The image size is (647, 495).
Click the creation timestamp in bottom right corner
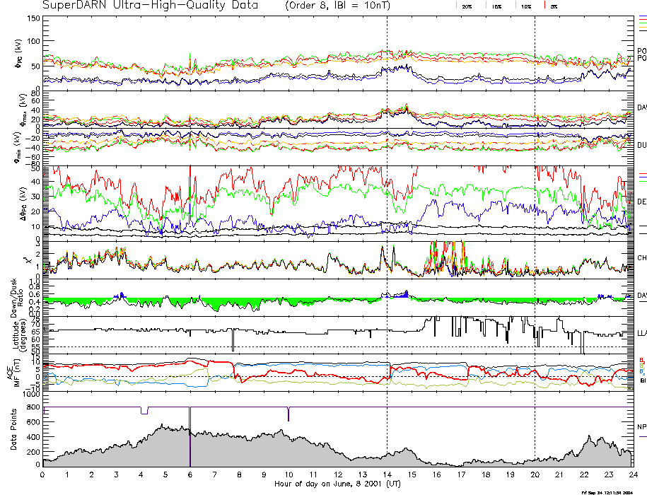click(612, 491)
